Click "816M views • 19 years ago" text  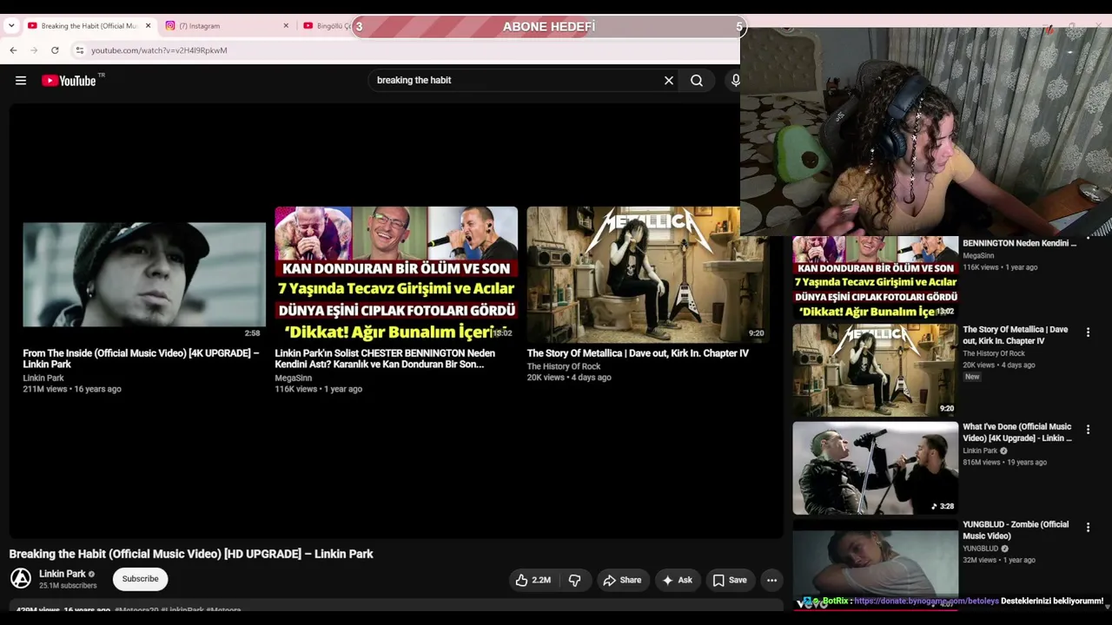[x=1004, y=463]
